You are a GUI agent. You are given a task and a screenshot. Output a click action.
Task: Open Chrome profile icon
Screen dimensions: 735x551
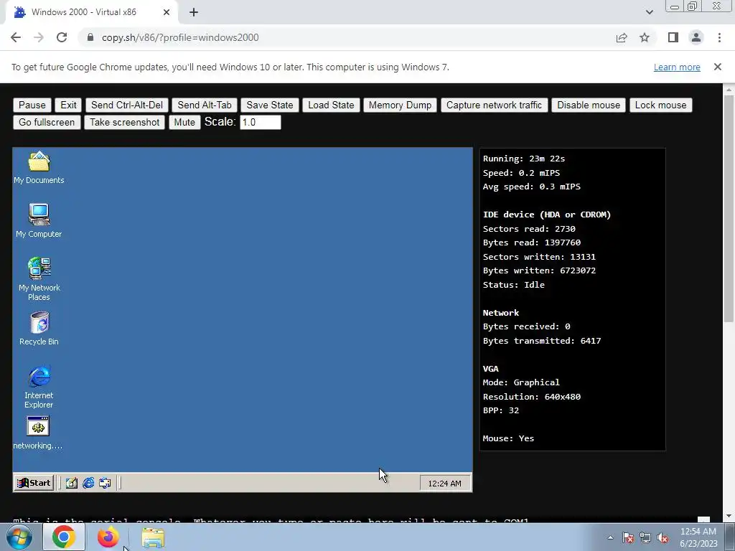(x=696, y=37)
